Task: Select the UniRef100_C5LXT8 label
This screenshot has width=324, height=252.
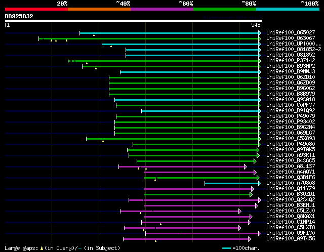Action: (x=291, y=228)
